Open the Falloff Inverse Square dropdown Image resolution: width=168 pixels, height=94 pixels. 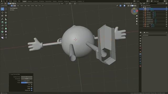27,81
